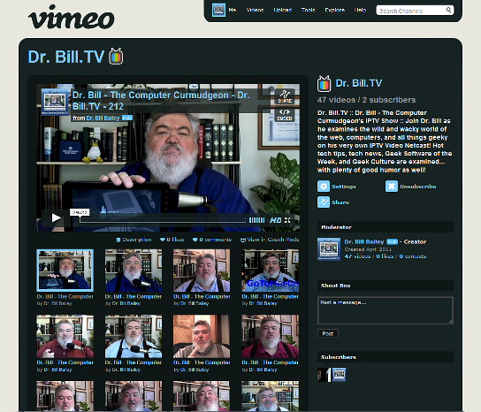Click the Embed icon in the player

tap(285, 115)
